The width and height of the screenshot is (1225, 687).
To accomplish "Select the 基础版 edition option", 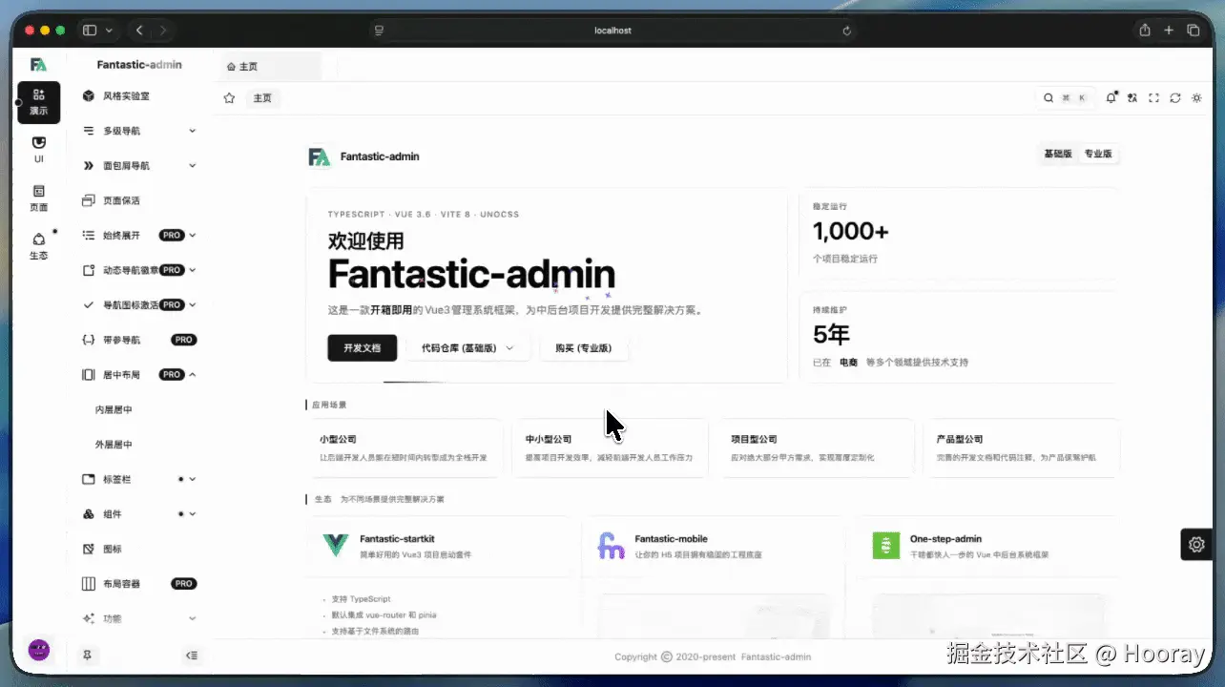I will (1058, 154).
